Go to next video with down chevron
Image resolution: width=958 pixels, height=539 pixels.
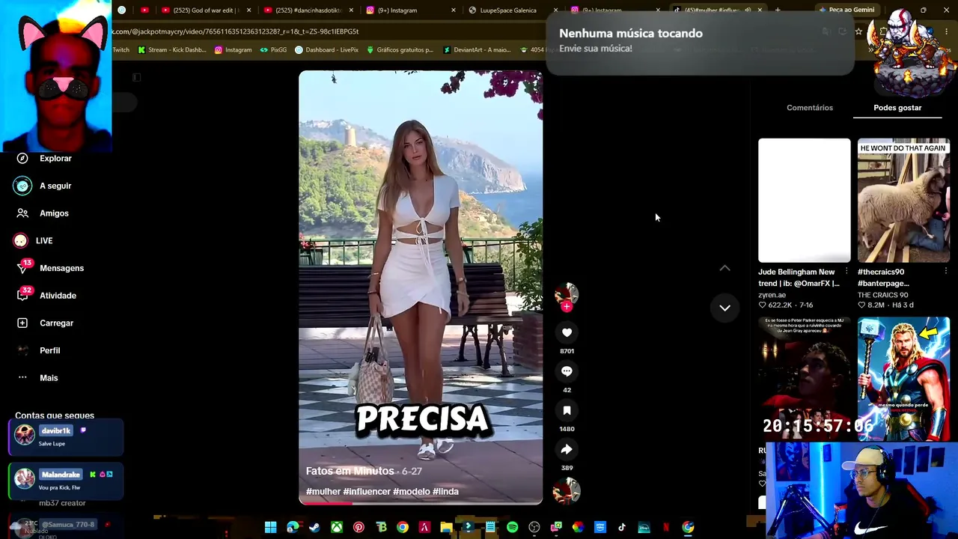coord(724,308)
